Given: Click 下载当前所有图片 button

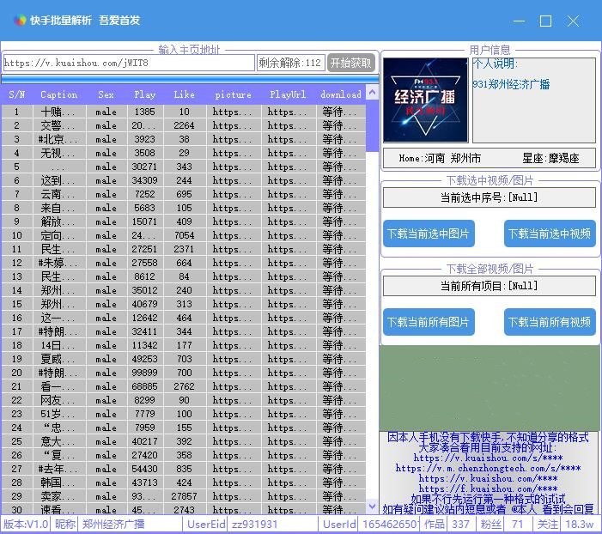Looking at the screenshot, I should [429, 322].
